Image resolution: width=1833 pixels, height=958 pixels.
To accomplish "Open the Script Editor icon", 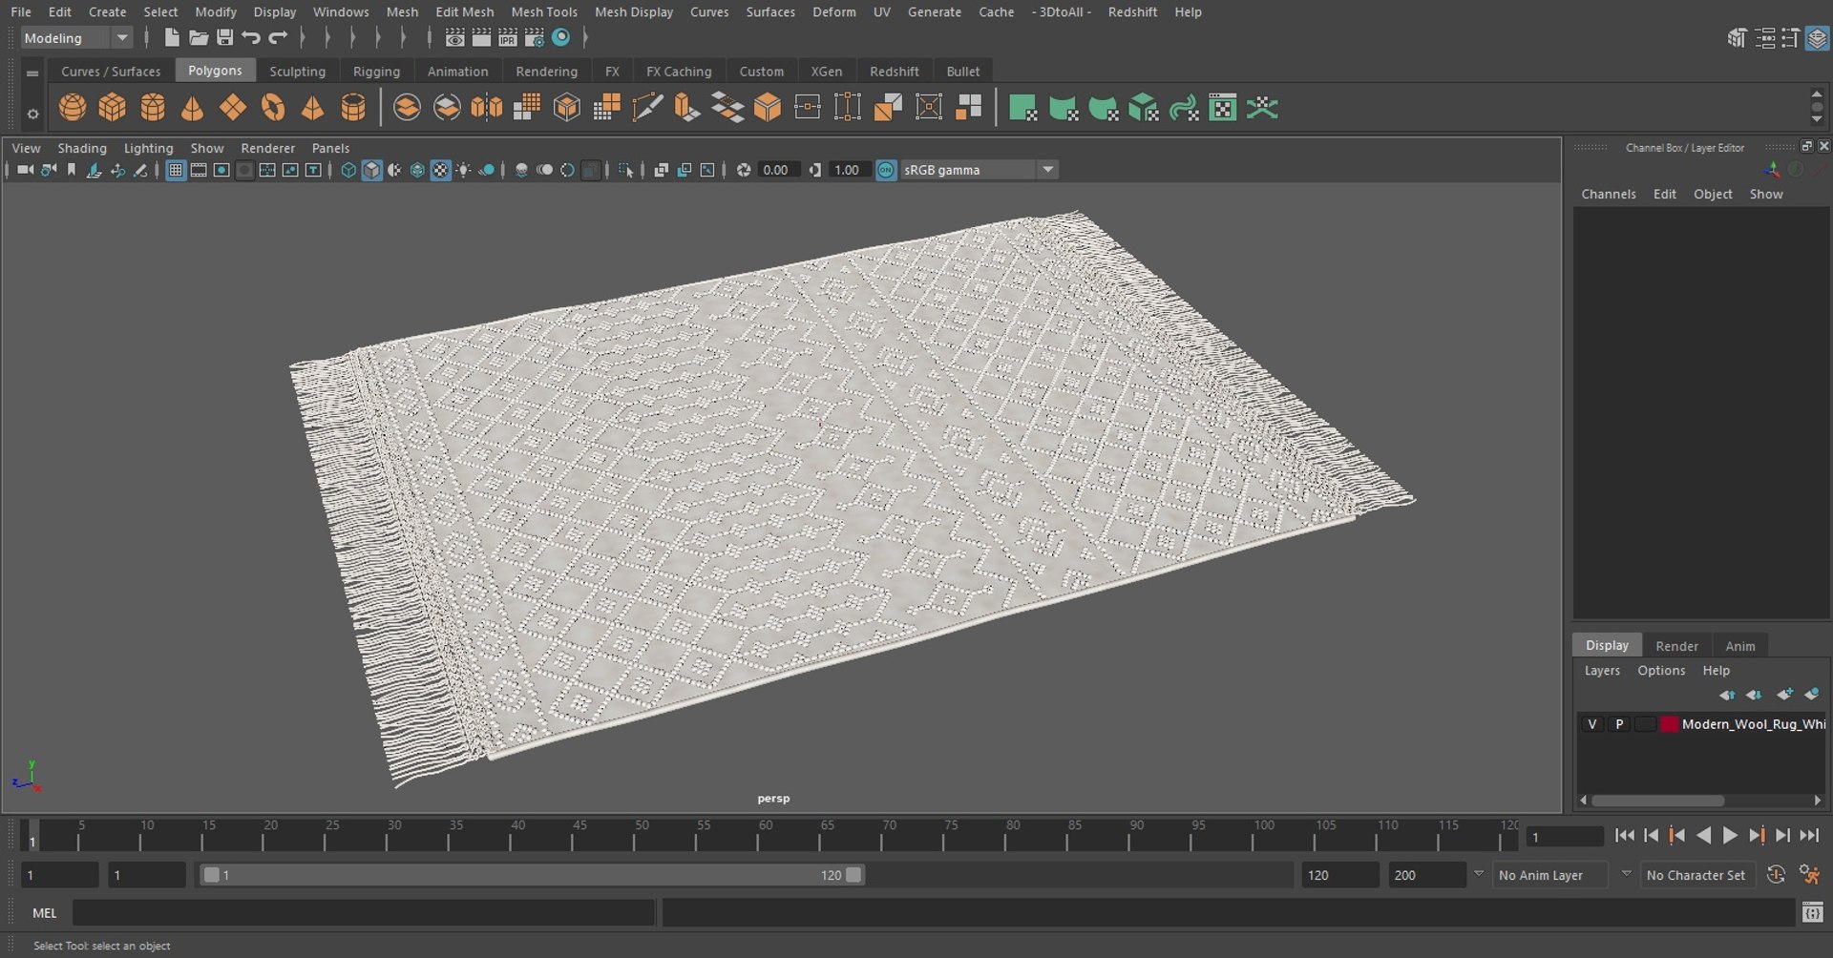I will [x=1812, y=913].
